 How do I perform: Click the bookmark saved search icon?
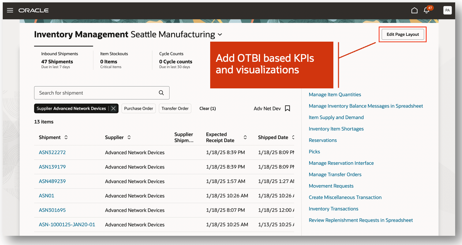[287, 109]
